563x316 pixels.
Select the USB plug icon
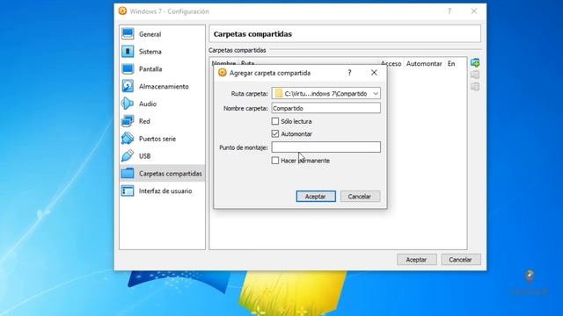pyautogui.click(x=128, y=156)
